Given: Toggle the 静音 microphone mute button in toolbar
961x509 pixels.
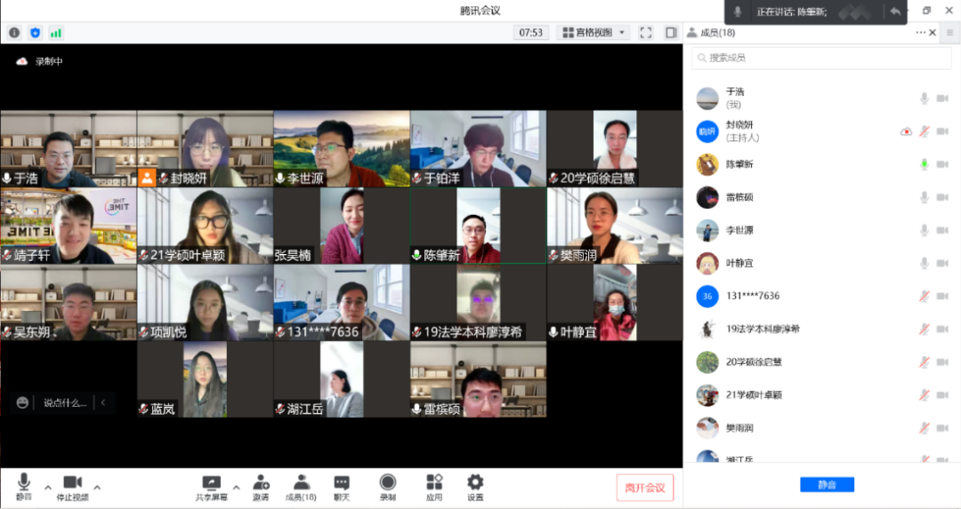Looking at the screenshot, I should [24, 486].
